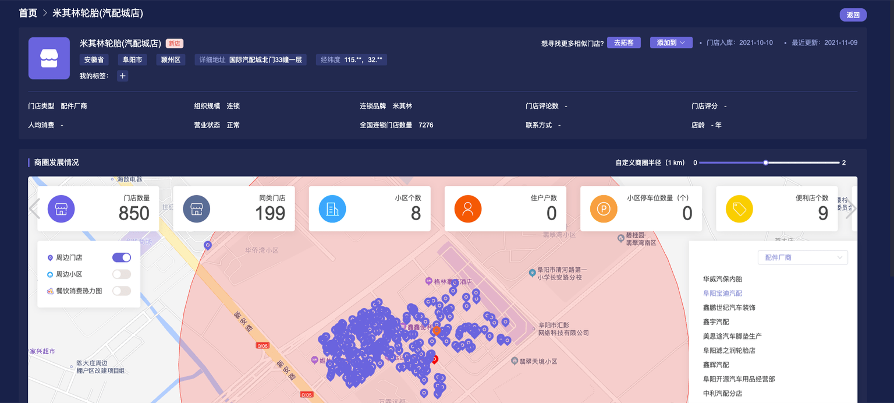Click the red current store map marker
Screen dimensions: 894x403
(434, 359)
